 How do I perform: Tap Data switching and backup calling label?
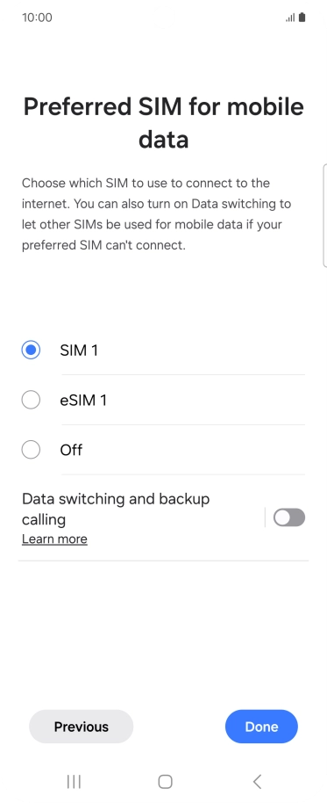coord(116,509)
